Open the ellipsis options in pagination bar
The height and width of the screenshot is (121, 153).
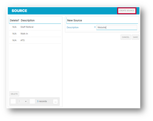click(x=56, y=102)
